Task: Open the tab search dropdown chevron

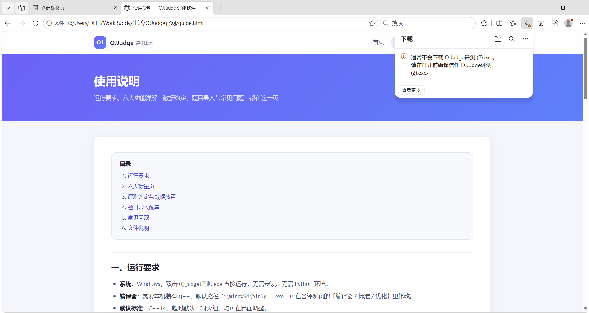Action: coord(8,8)
